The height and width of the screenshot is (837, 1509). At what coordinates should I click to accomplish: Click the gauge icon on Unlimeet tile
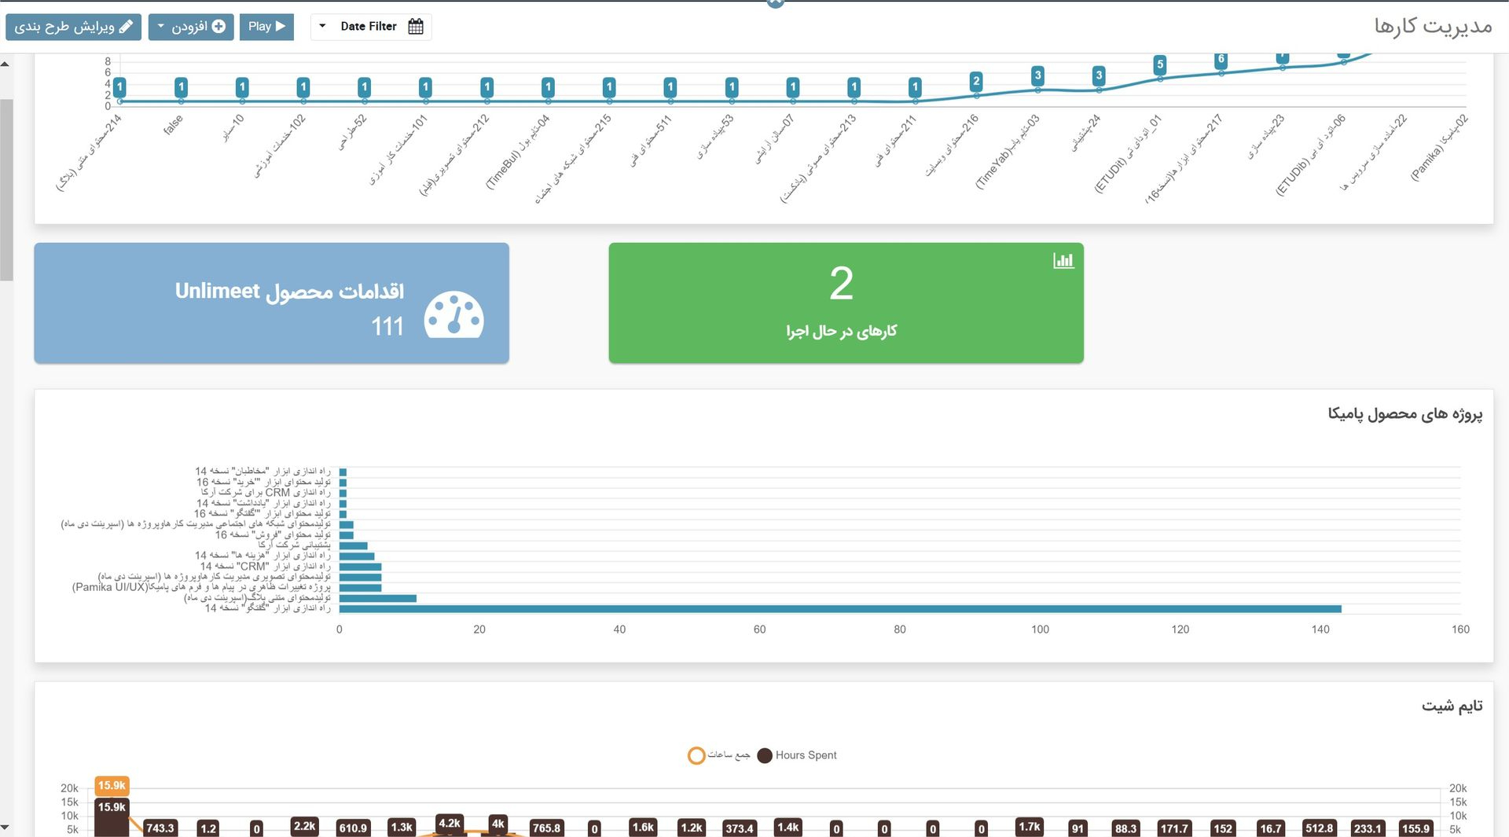click(453, 315)
